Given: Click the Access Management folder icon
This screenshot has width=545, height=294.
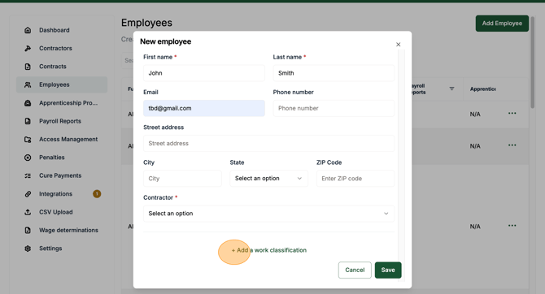Looking at the screenshot, I should pyautogui.click(x=28, y=139).
